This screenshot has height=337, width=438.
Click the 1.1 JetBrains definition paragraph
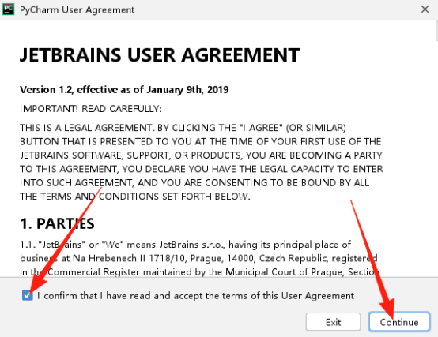tap(199, 258)
